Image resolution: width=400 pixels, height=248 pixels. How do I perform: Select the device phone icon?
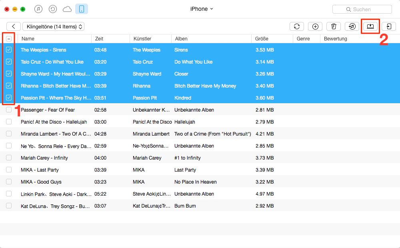pos(82,9)
